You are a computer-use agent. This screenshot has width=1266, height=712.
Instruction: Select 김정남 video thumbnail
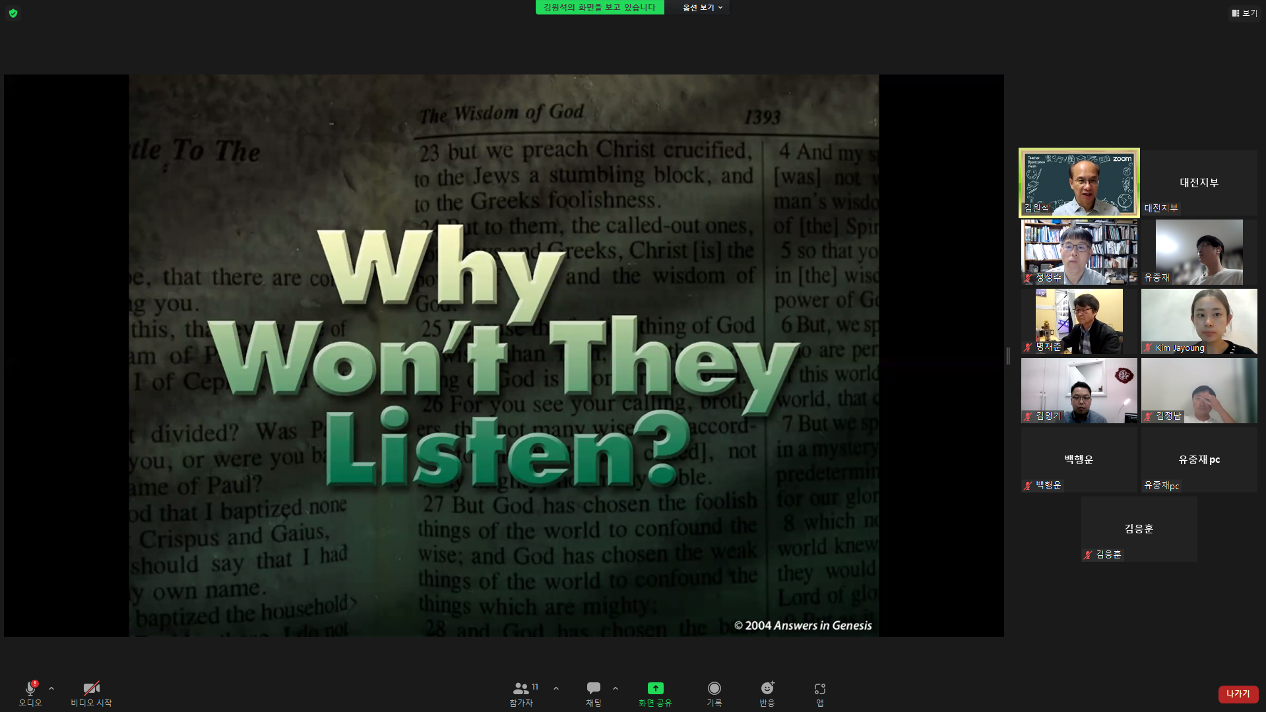[1199, 390]
